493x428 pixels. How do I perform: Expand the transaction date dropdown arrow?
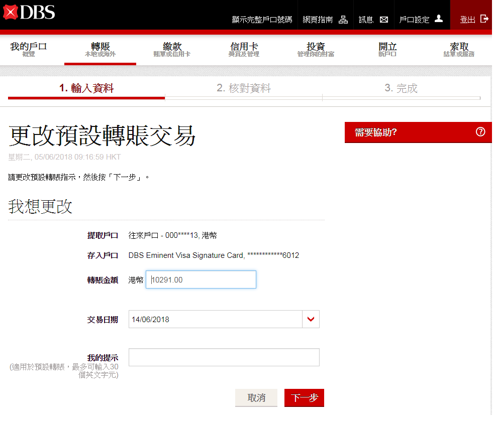click(311, 319)
